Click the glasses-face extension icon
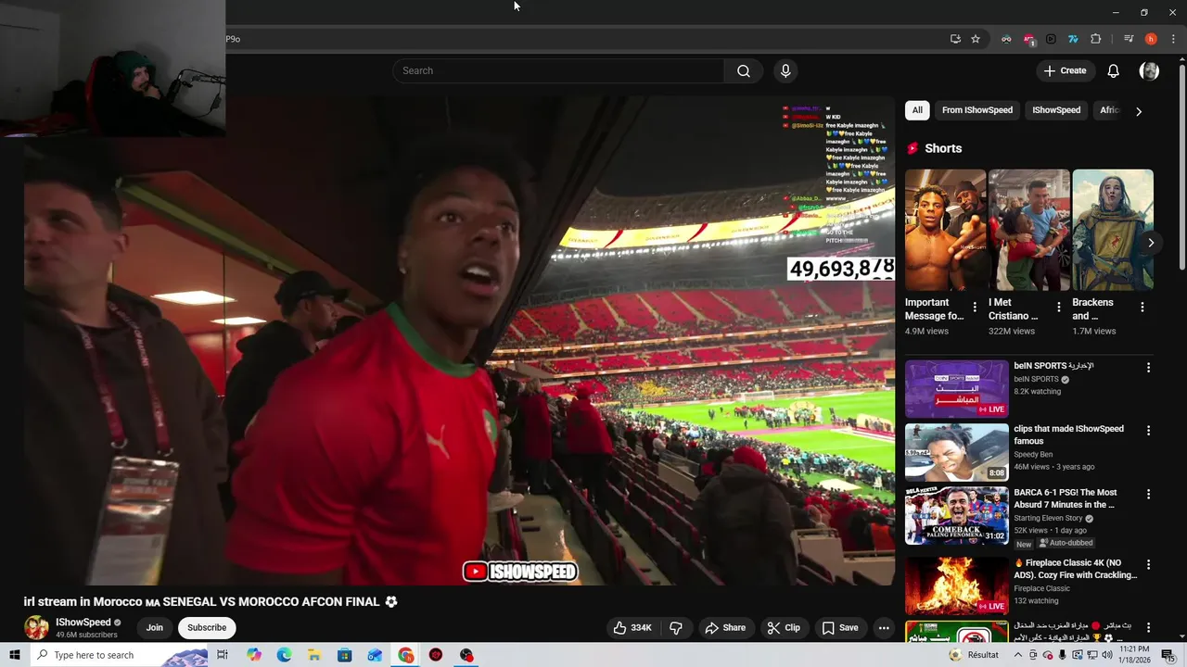Viewport: 1187px width, 667px height. point(1006,39)
